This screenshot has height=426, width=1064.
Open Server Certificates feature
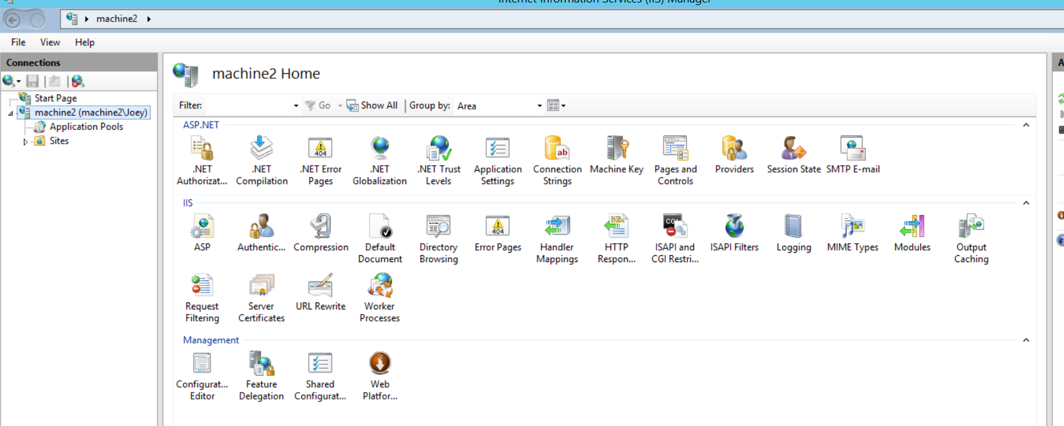tap(262, 298)
